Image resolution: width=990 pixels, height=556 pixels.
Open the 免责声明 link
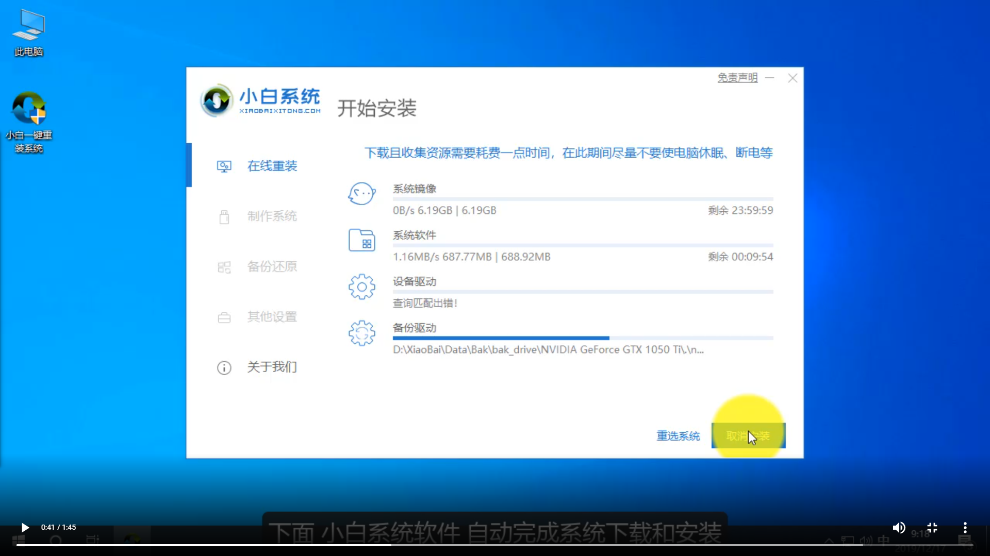pyautogui.click(x=737, y=78)
